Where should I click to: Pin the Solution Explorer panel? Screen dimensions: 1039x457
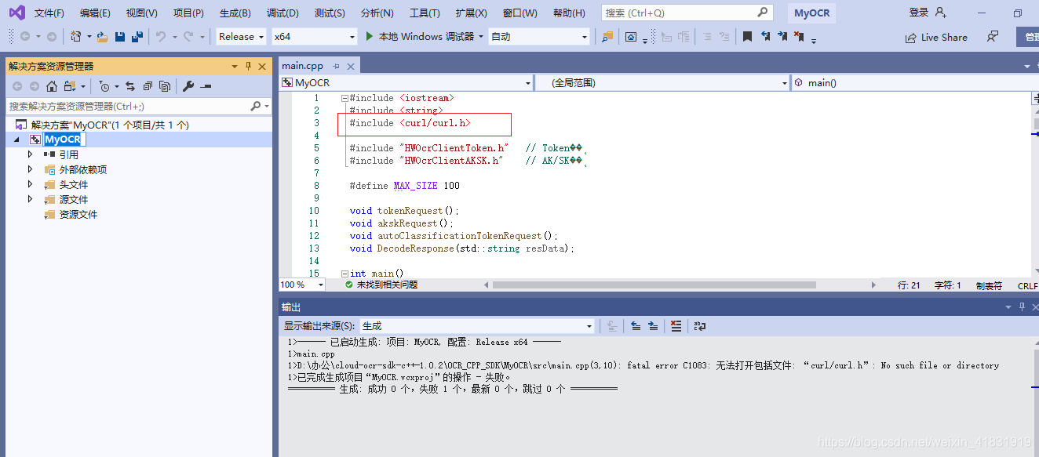(x=248, y=65)
